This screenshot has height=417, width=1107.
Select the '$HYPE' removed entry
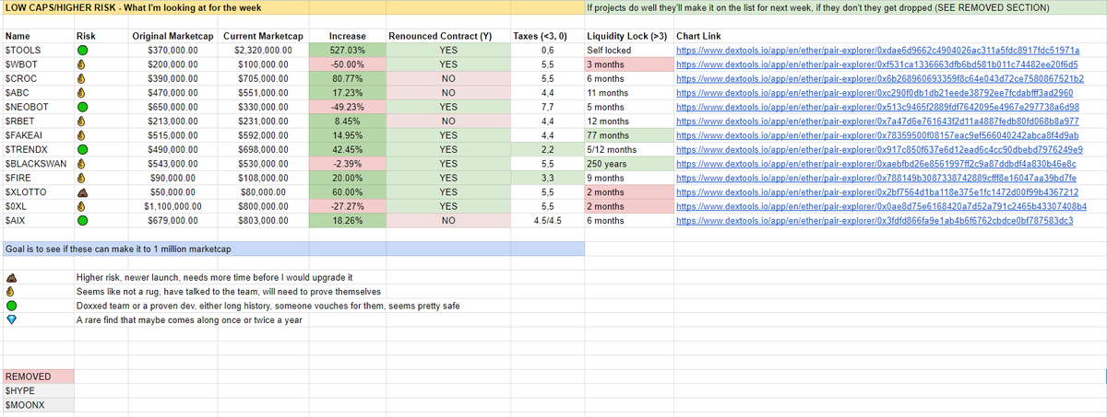click(x=38, y=390)
